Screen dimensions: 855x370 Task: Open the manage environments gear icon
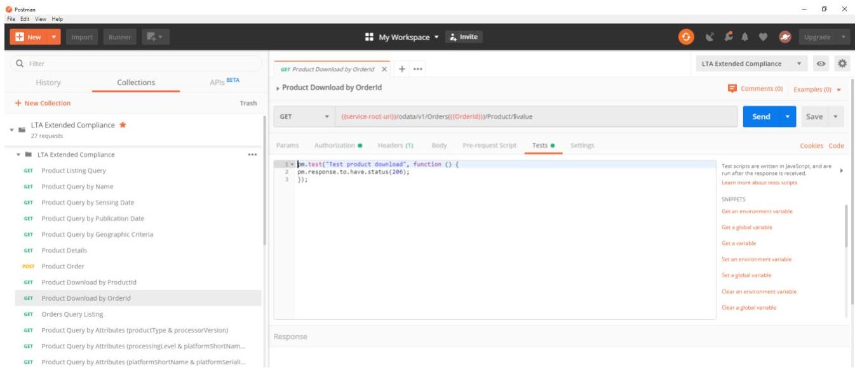[842, 63]
